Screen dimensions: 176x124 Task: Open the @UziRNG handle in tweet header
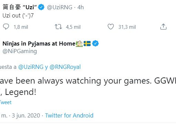click(x=60, y=7)
